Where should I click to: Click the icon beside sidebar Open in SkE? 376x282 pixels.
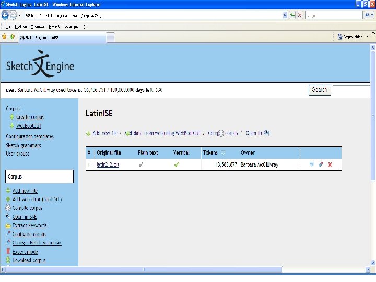tap(8, 216)
